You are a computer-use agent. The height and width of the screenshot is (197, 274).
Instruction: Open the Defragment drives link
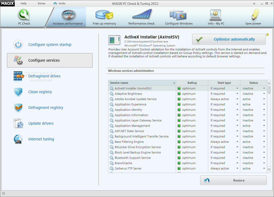click(44, 76)
